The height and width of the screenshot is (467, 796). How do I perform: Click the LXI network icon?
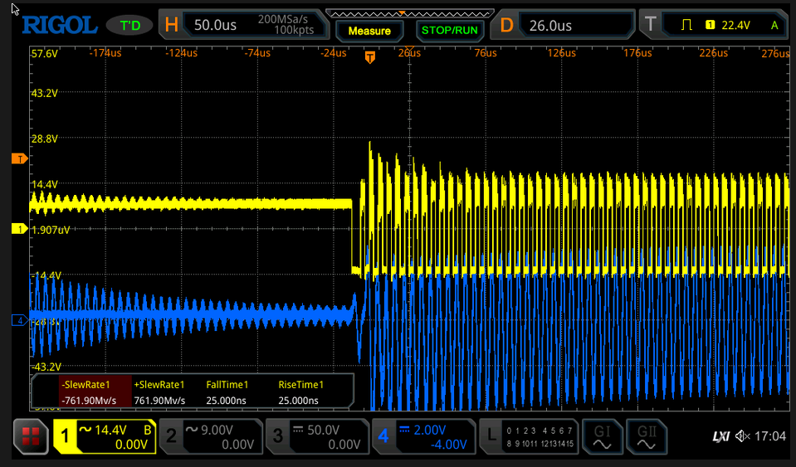coord(720,436)
